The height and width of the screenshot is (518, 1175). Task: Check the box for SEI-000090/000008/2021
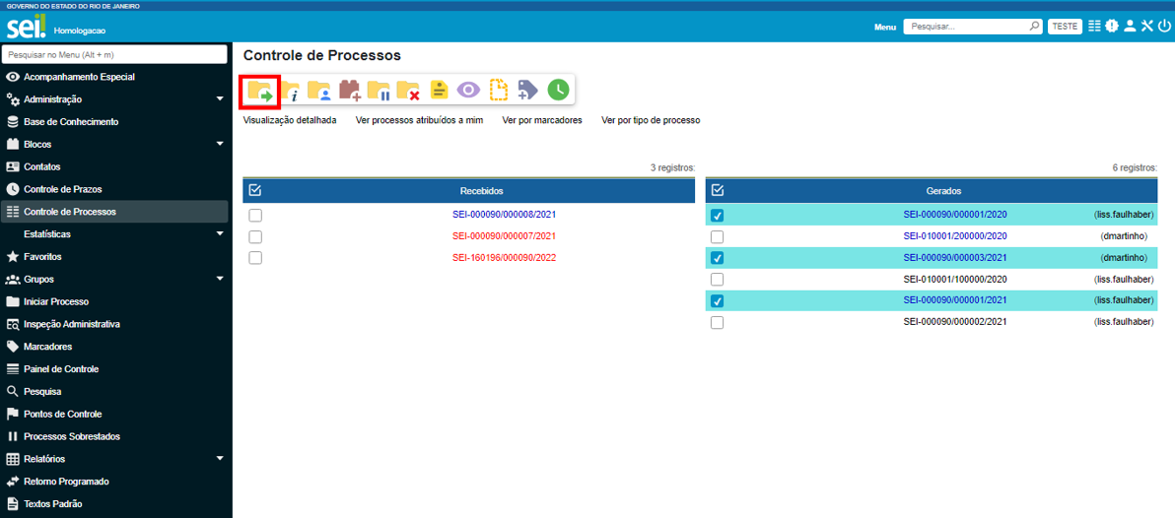255,215
